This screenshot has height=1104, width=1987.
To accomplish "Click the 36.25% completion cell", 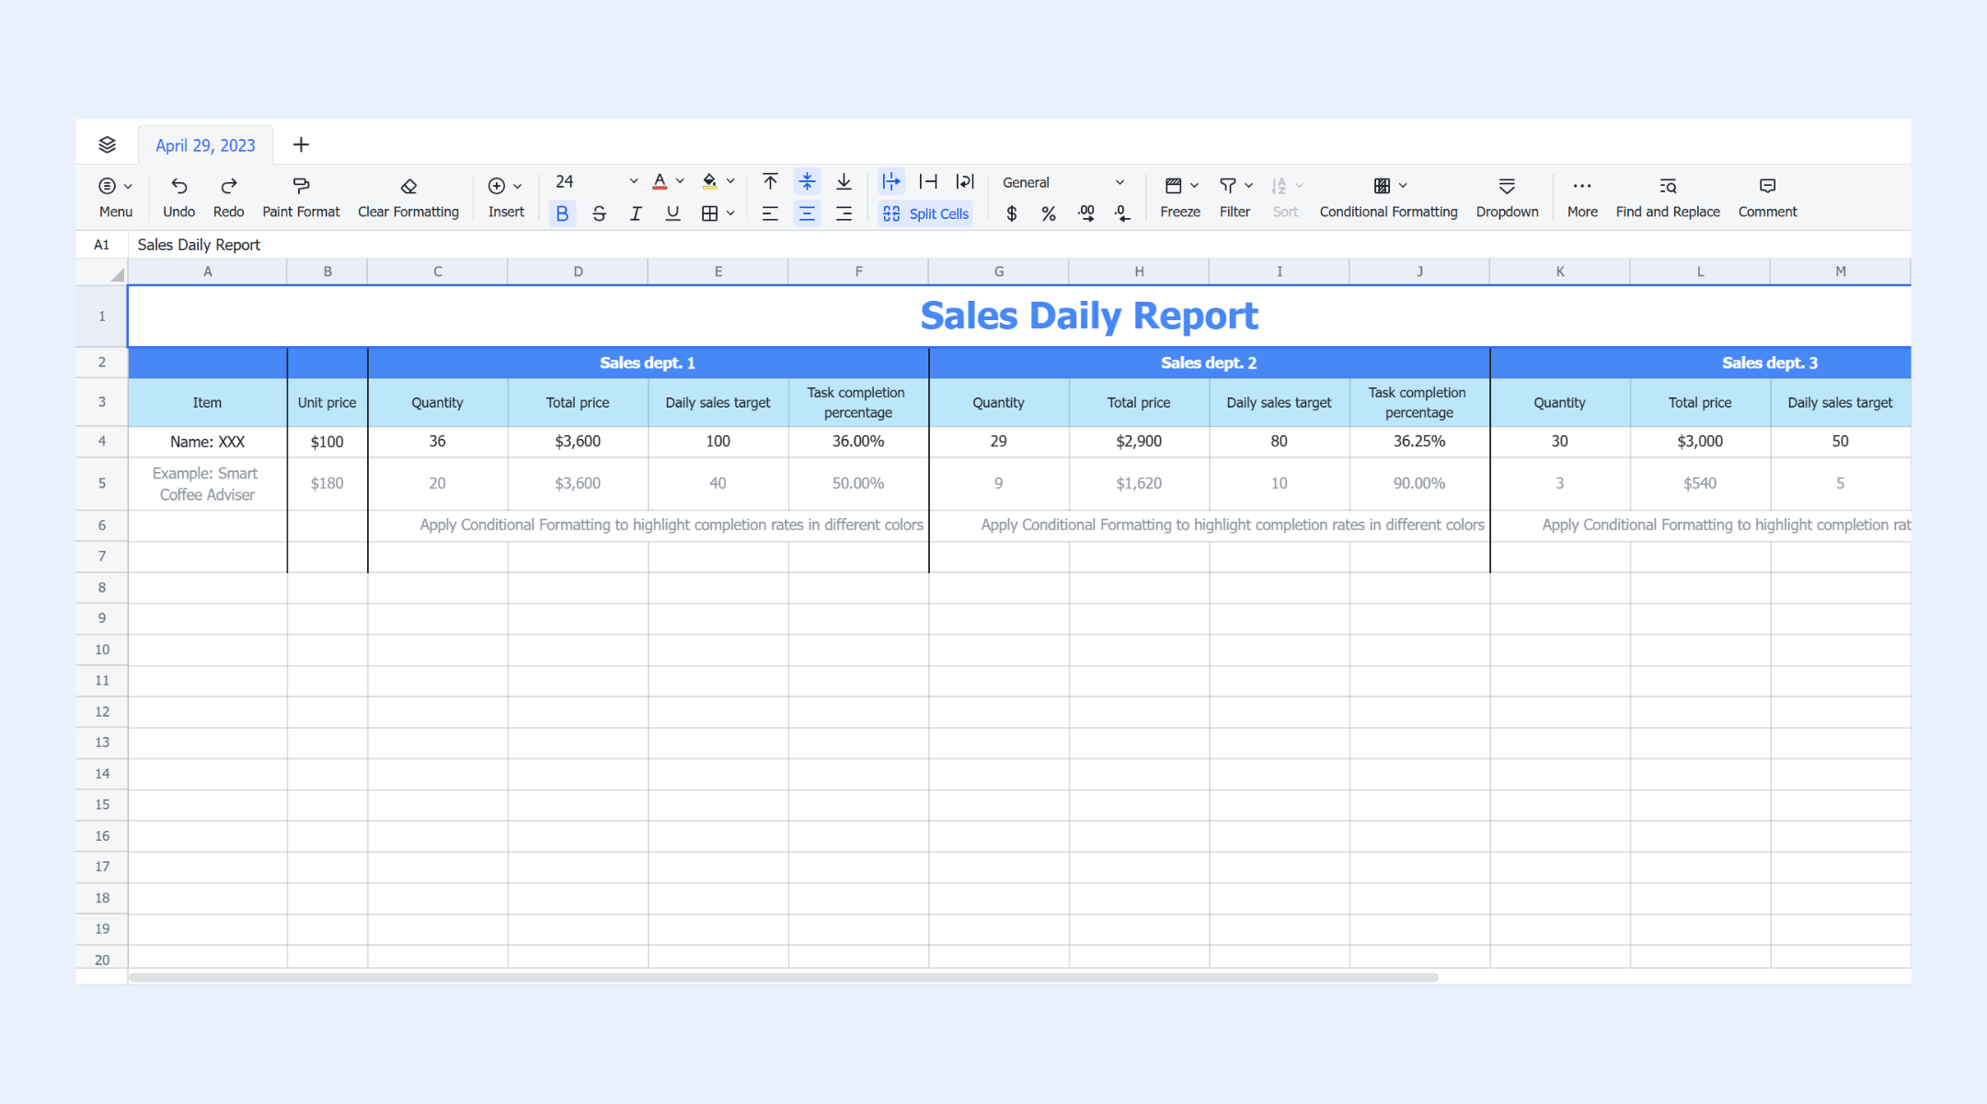I will (1419, 442).
